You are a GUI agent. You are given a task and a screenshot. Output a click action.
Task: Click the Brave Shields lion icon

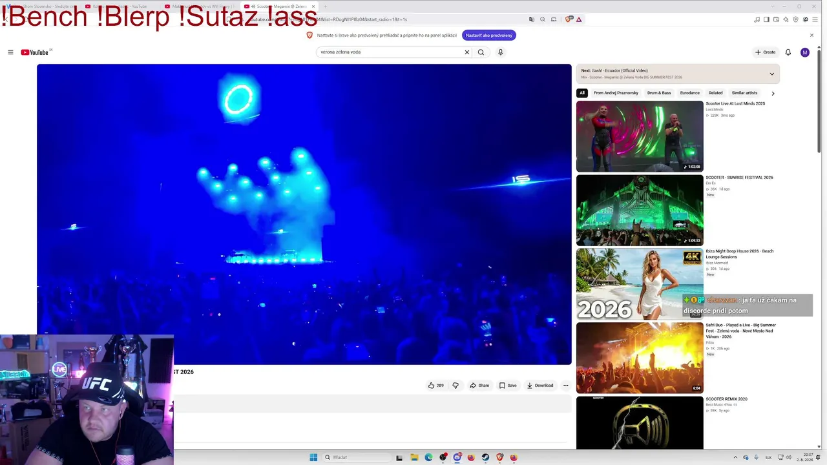tap(568, 19)
